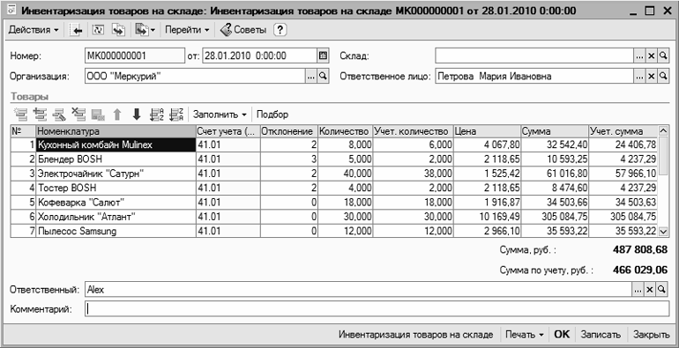
Task: Add a new row to the Товары table
Action: click(x=20, y=115)
